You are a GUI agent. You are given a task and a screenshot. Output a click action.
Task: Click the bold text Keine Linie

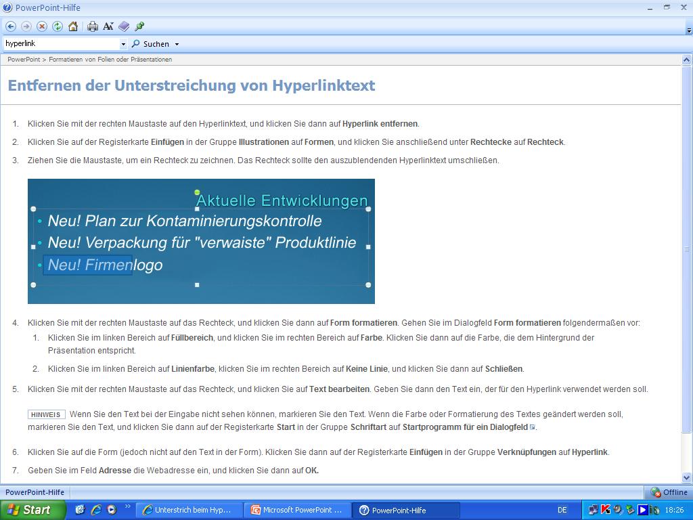point(366,369)
